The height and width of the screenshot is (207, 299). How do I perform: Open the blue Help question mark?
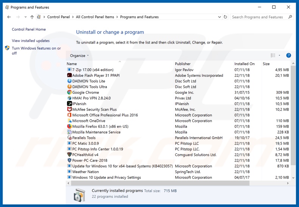(x=288, y=55)
